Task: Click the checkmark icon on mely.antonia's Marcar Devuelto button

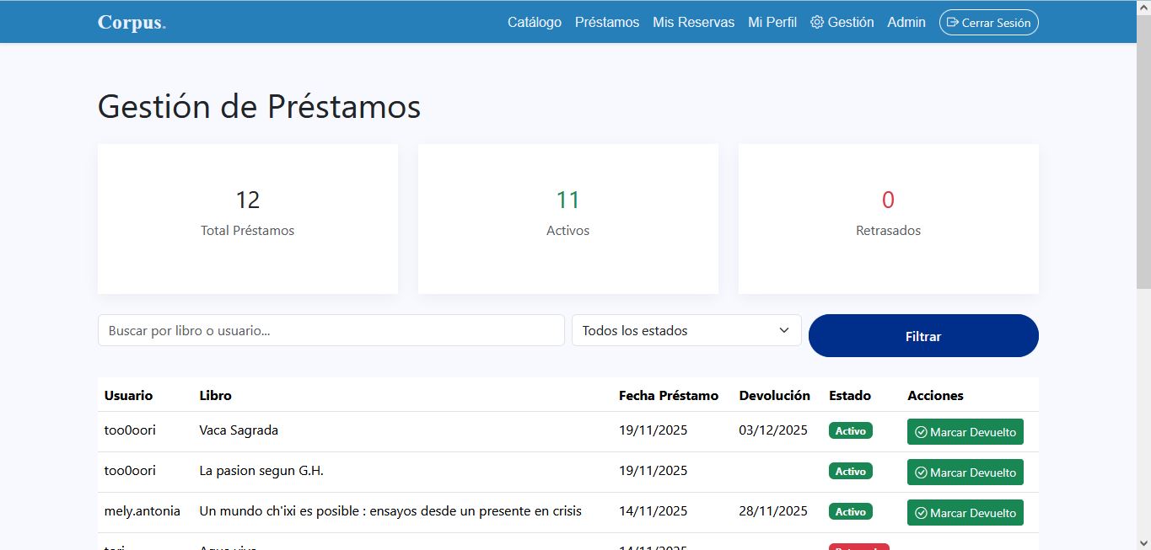Action: 922,512
